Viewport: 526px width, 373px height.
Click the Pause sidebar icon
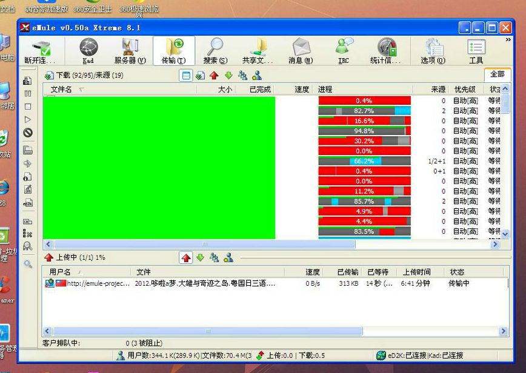pos(28,93)
